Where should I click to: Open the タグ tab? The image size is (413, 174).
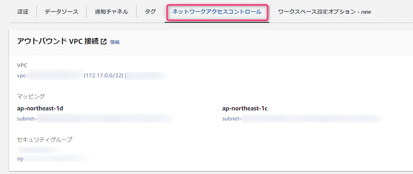[x=150, y=12]
